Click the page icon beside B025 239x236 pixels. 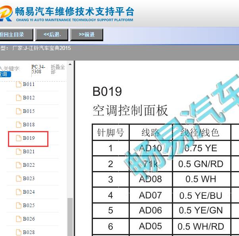point(19,206)
